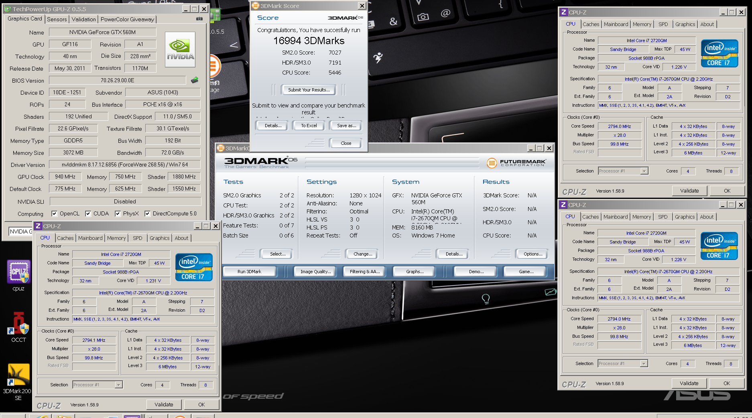752x418 pixels.
Task: Launch the Demo in 3DMark06
Action: (x=476, y=272)
